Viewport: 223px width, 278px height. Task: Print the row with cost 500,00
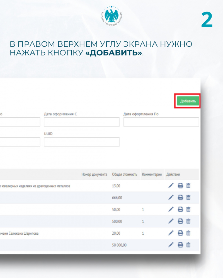coord(180,221)
